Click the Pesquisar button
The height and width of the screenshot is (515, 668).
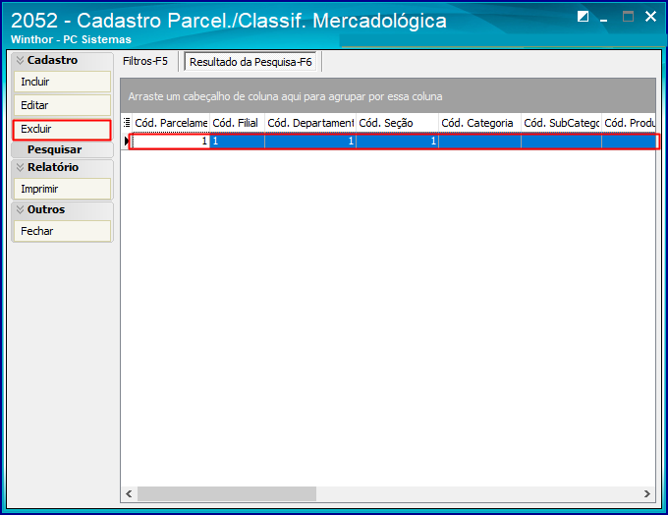[62, 149]
